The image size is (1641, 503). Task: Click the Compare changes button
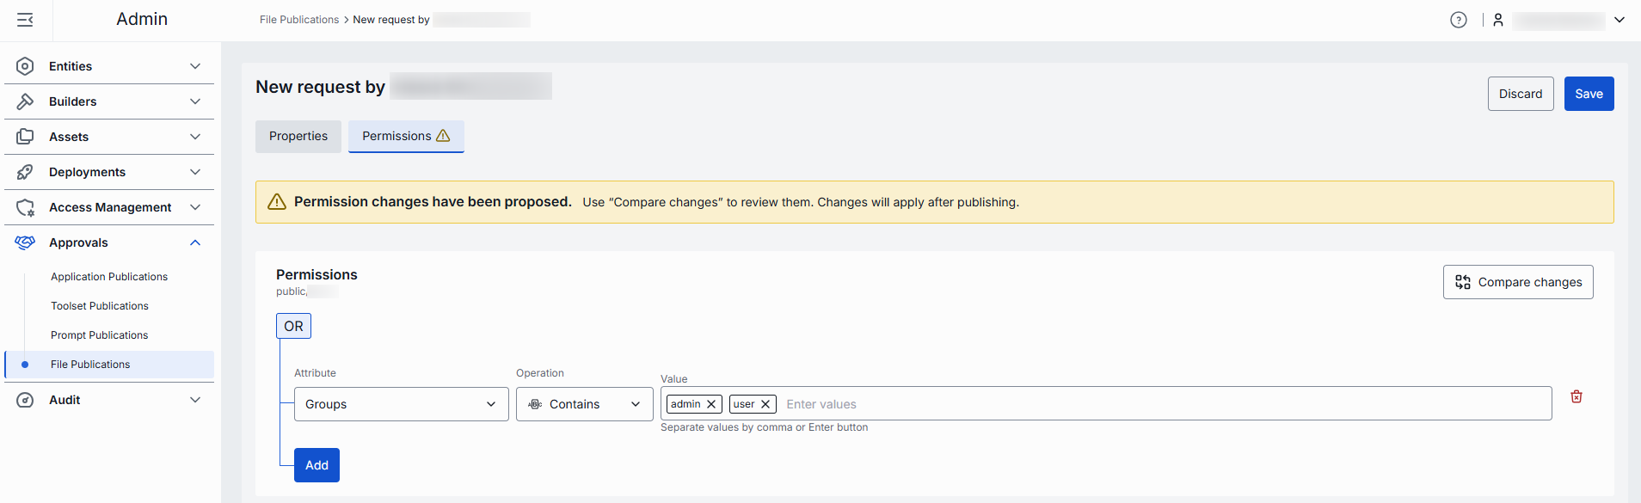point(1517,282)
